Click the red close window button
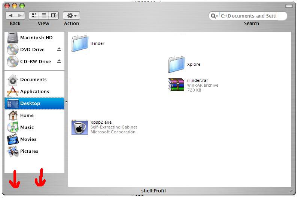The height and width of the screenshot is (198, 298). click(x=7, y=6)
